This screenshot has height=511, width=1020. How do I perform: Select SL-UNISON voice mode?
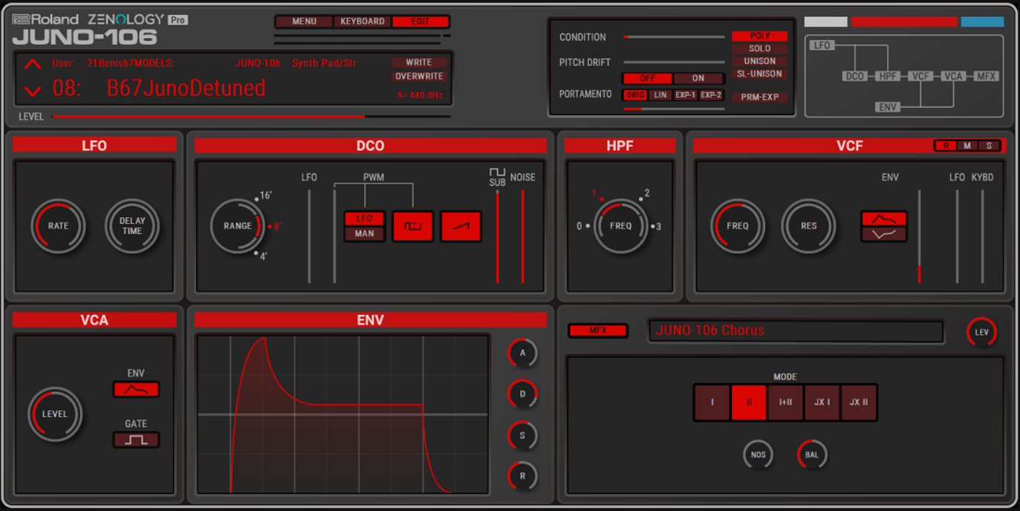coord(759,74)
